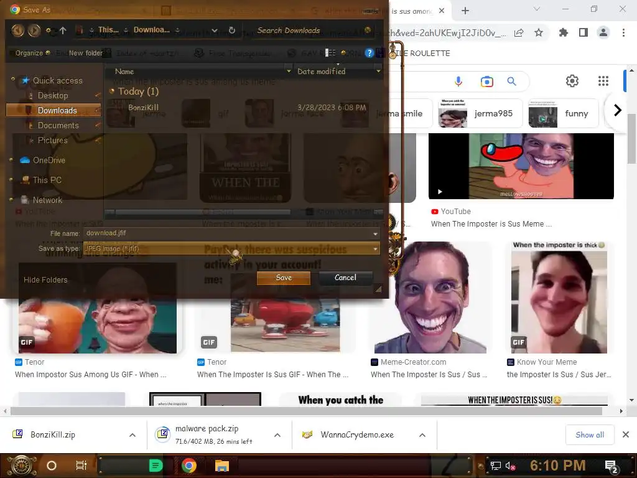Expand address path history dropdown

(215, 30)
